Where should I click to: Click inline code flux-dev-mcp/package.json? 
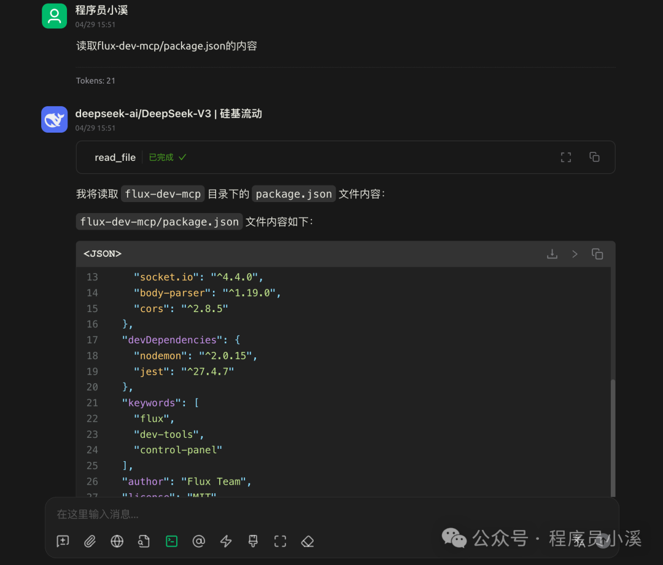pyautogui.click(x=160, y=222)
